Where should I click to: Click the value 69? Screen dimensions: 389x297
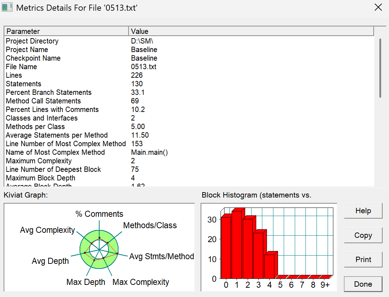(x=135, y=101)
